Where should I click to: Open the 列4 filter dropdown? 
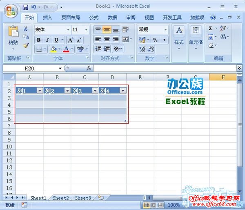point(123,91)
